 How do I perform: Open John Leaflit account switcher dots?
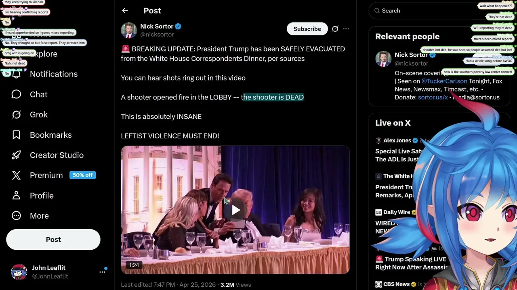tap(102, 272)
